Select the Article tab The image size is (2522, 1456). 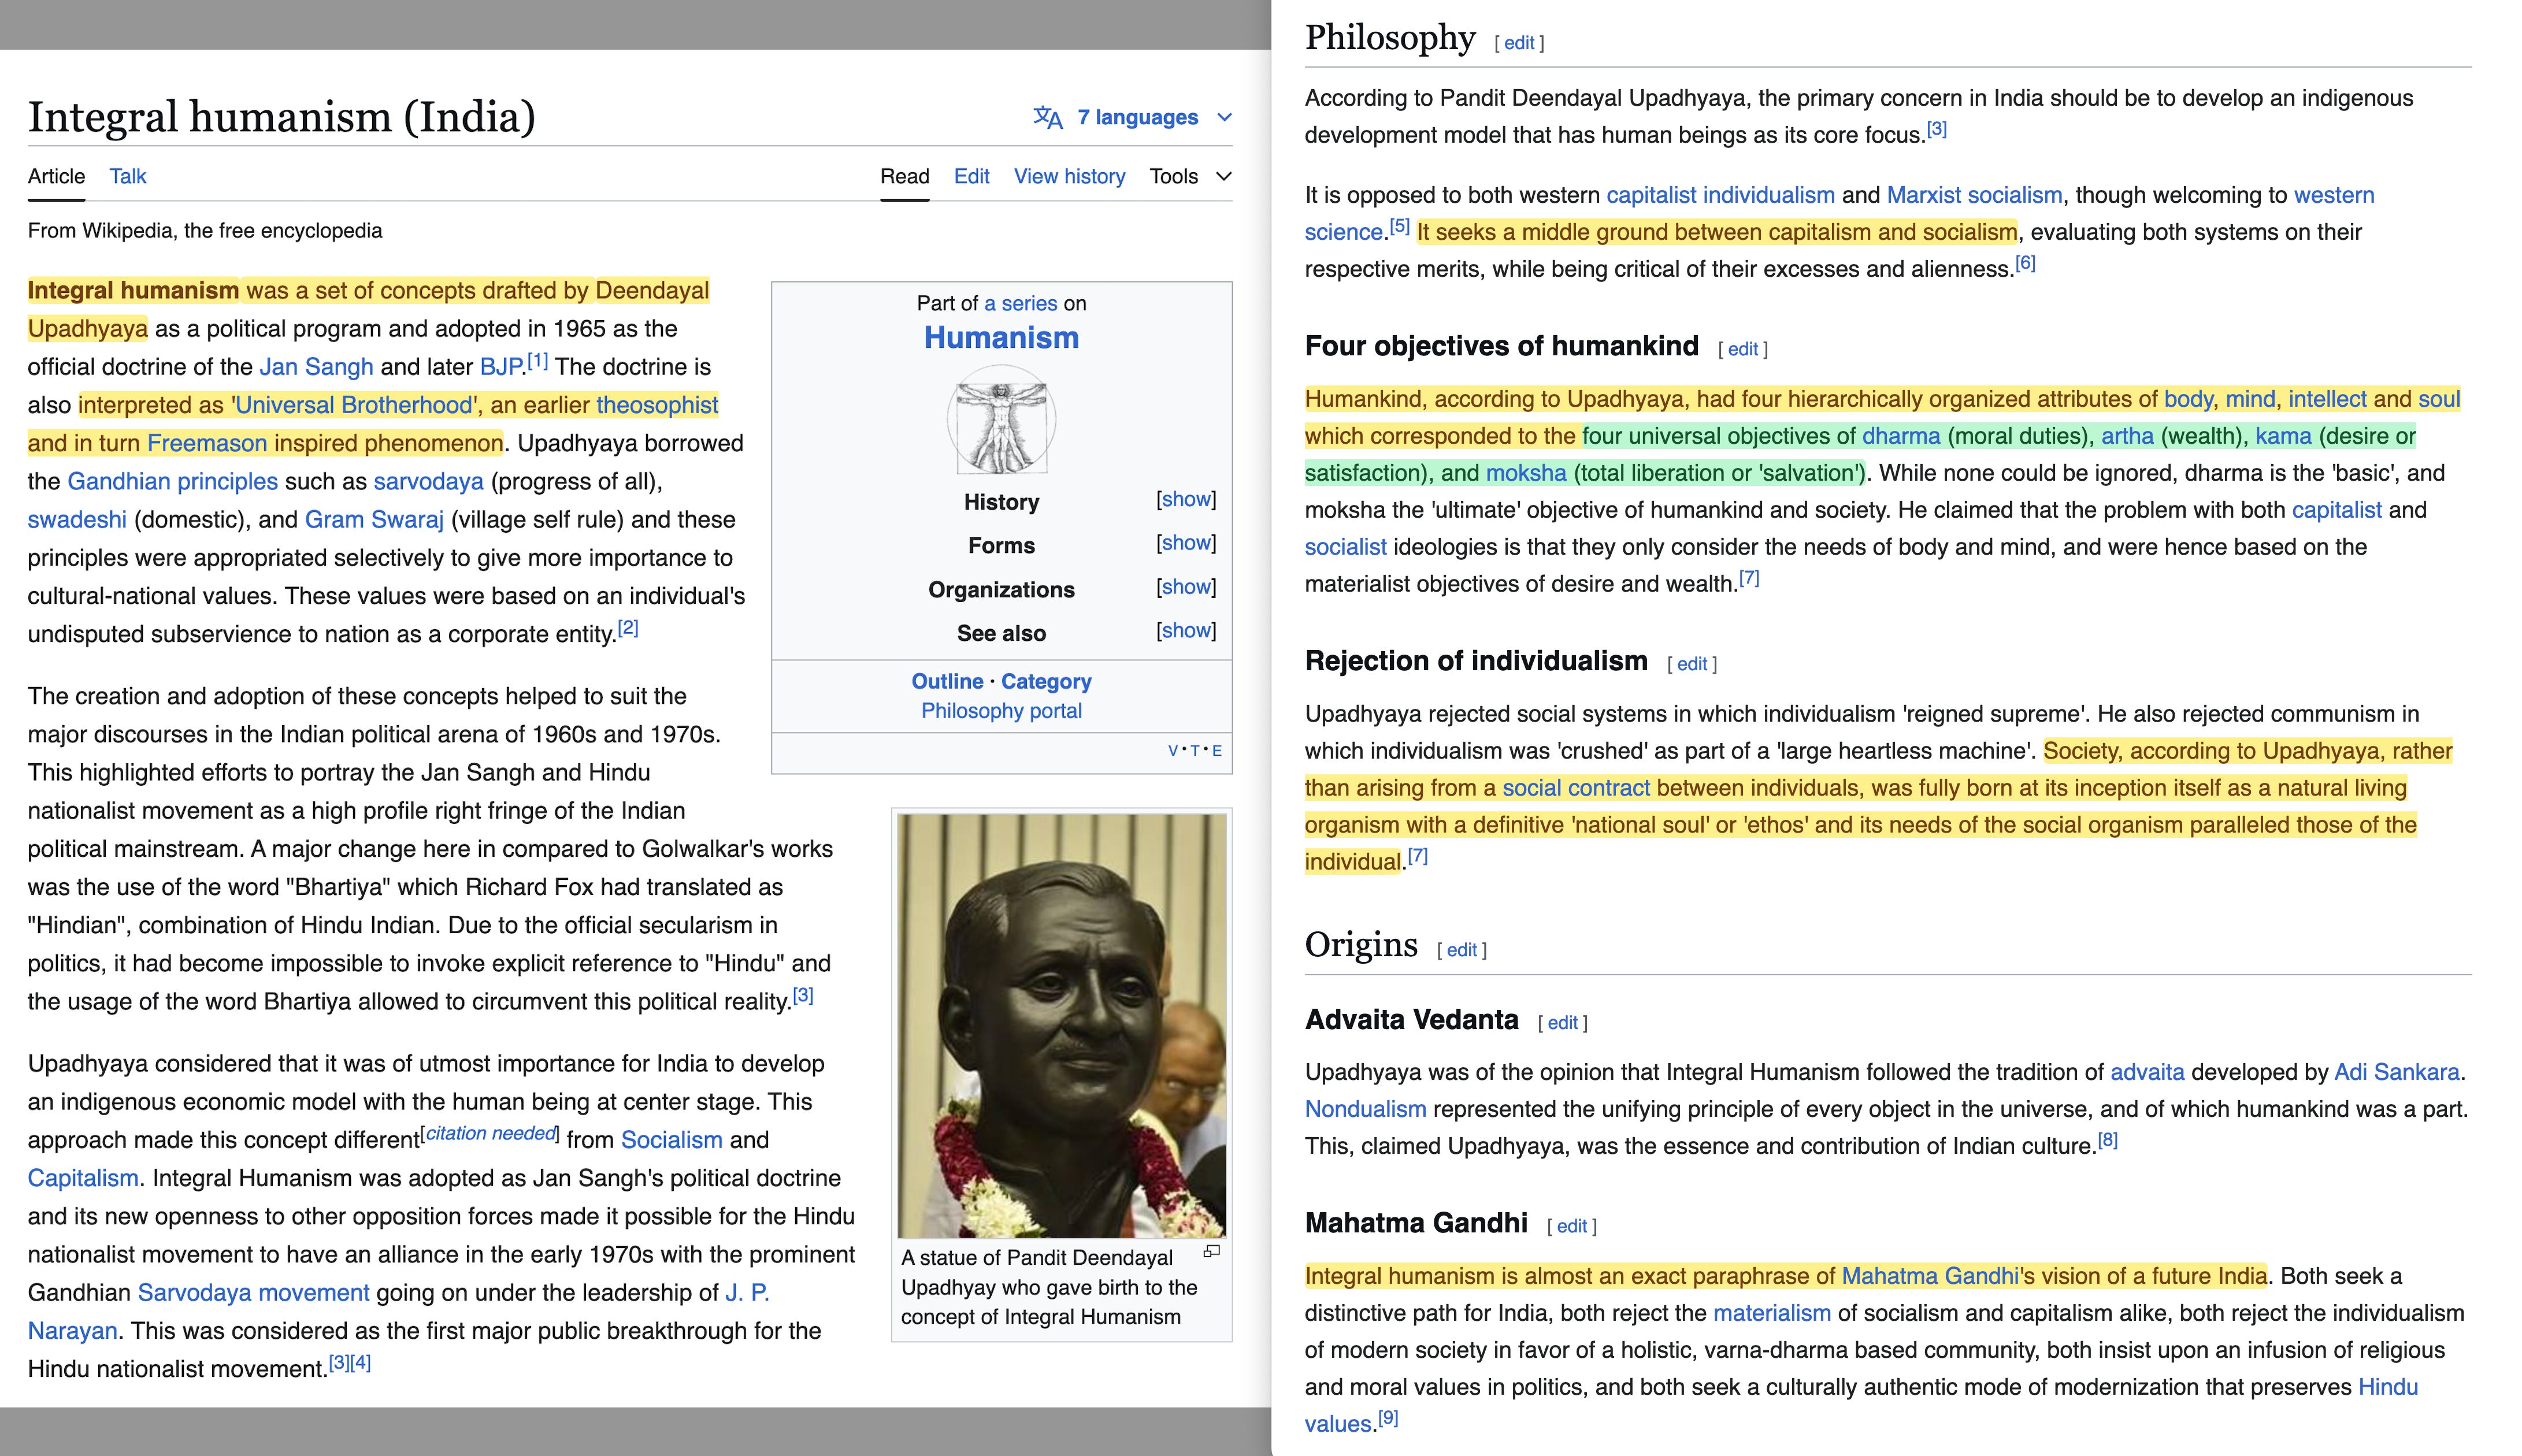tap(56, 176)
